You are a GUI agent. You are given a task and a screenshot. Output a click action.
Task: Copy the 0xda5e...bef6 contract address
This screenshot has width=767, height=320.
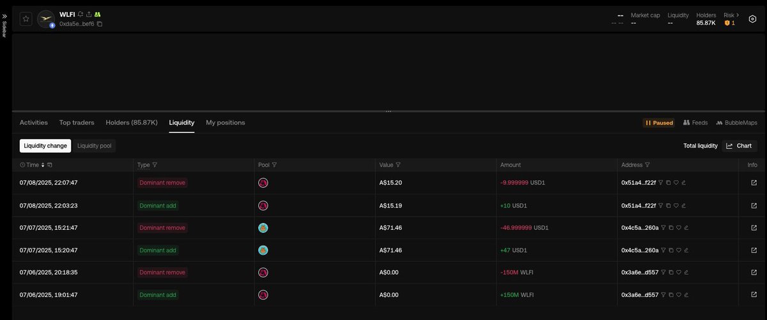pyautogui.click(x=100, y=24)
